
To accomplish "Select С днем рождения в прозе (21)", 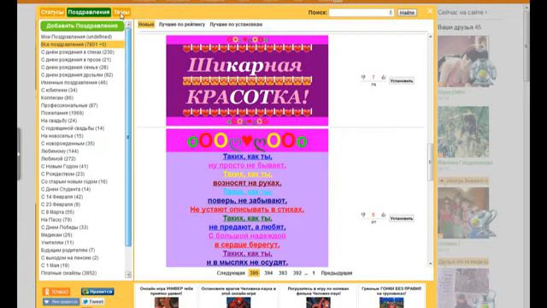I will pos(76,60).
